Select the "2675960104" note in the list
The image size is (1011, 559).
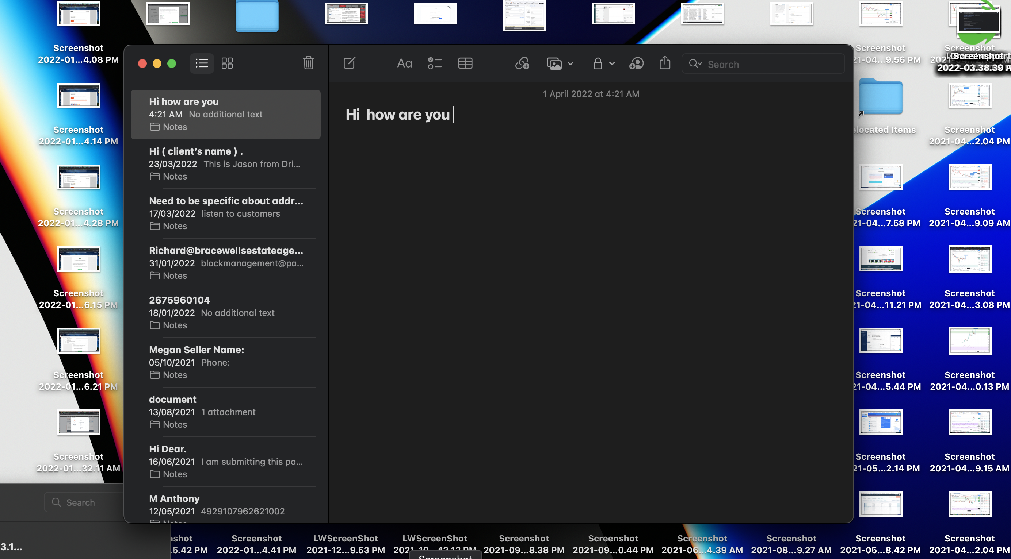tap(226, 312)
